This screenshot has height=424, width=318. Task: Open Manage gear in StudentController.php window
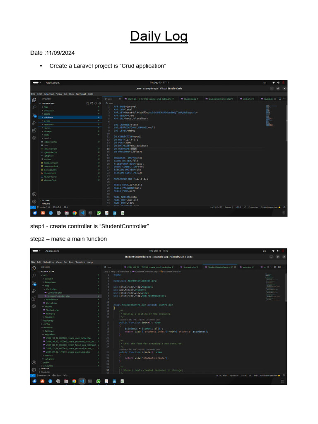coord(34,370)
